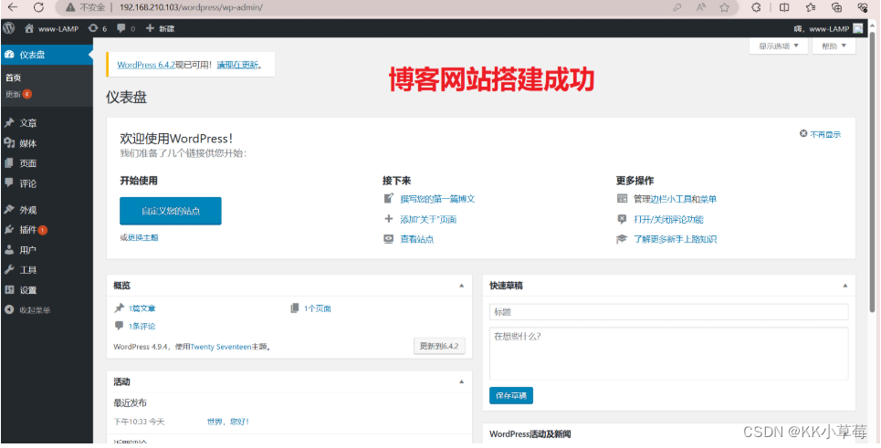The width and height of the screenshot is (881, 448).
Task: Click the read aloud icon in the address bar
Action: coord(701,8)
